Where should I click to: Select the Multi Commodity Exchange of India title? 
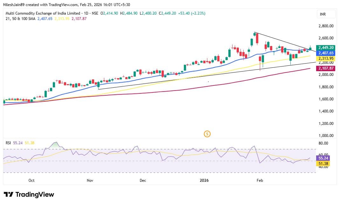(43, 13)
